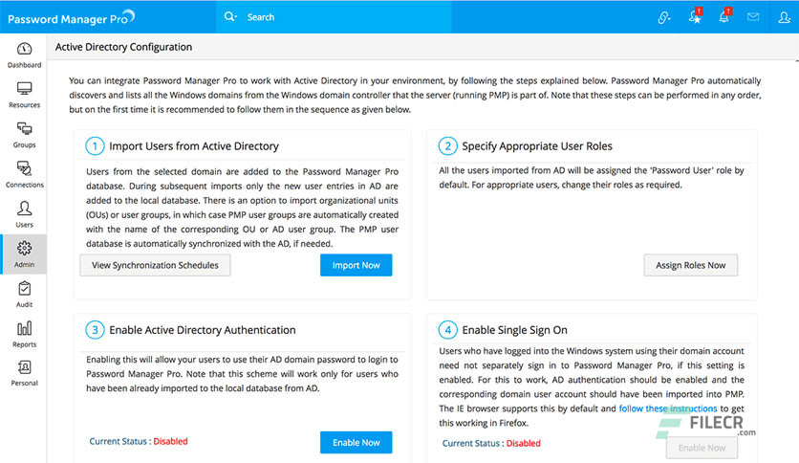
Task: Click 'Specify Appropriate User Roles' heading
Action: [537, 146]
